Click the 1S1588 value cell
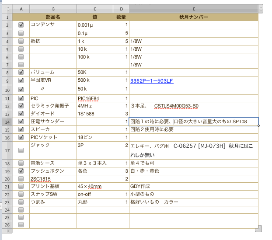This screenshot has height=240, width=272. coord(94,114)
